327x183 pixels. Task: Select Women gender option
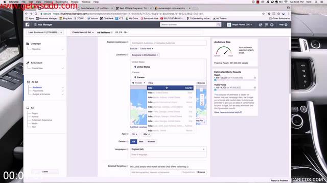click(x=151, y=141)
